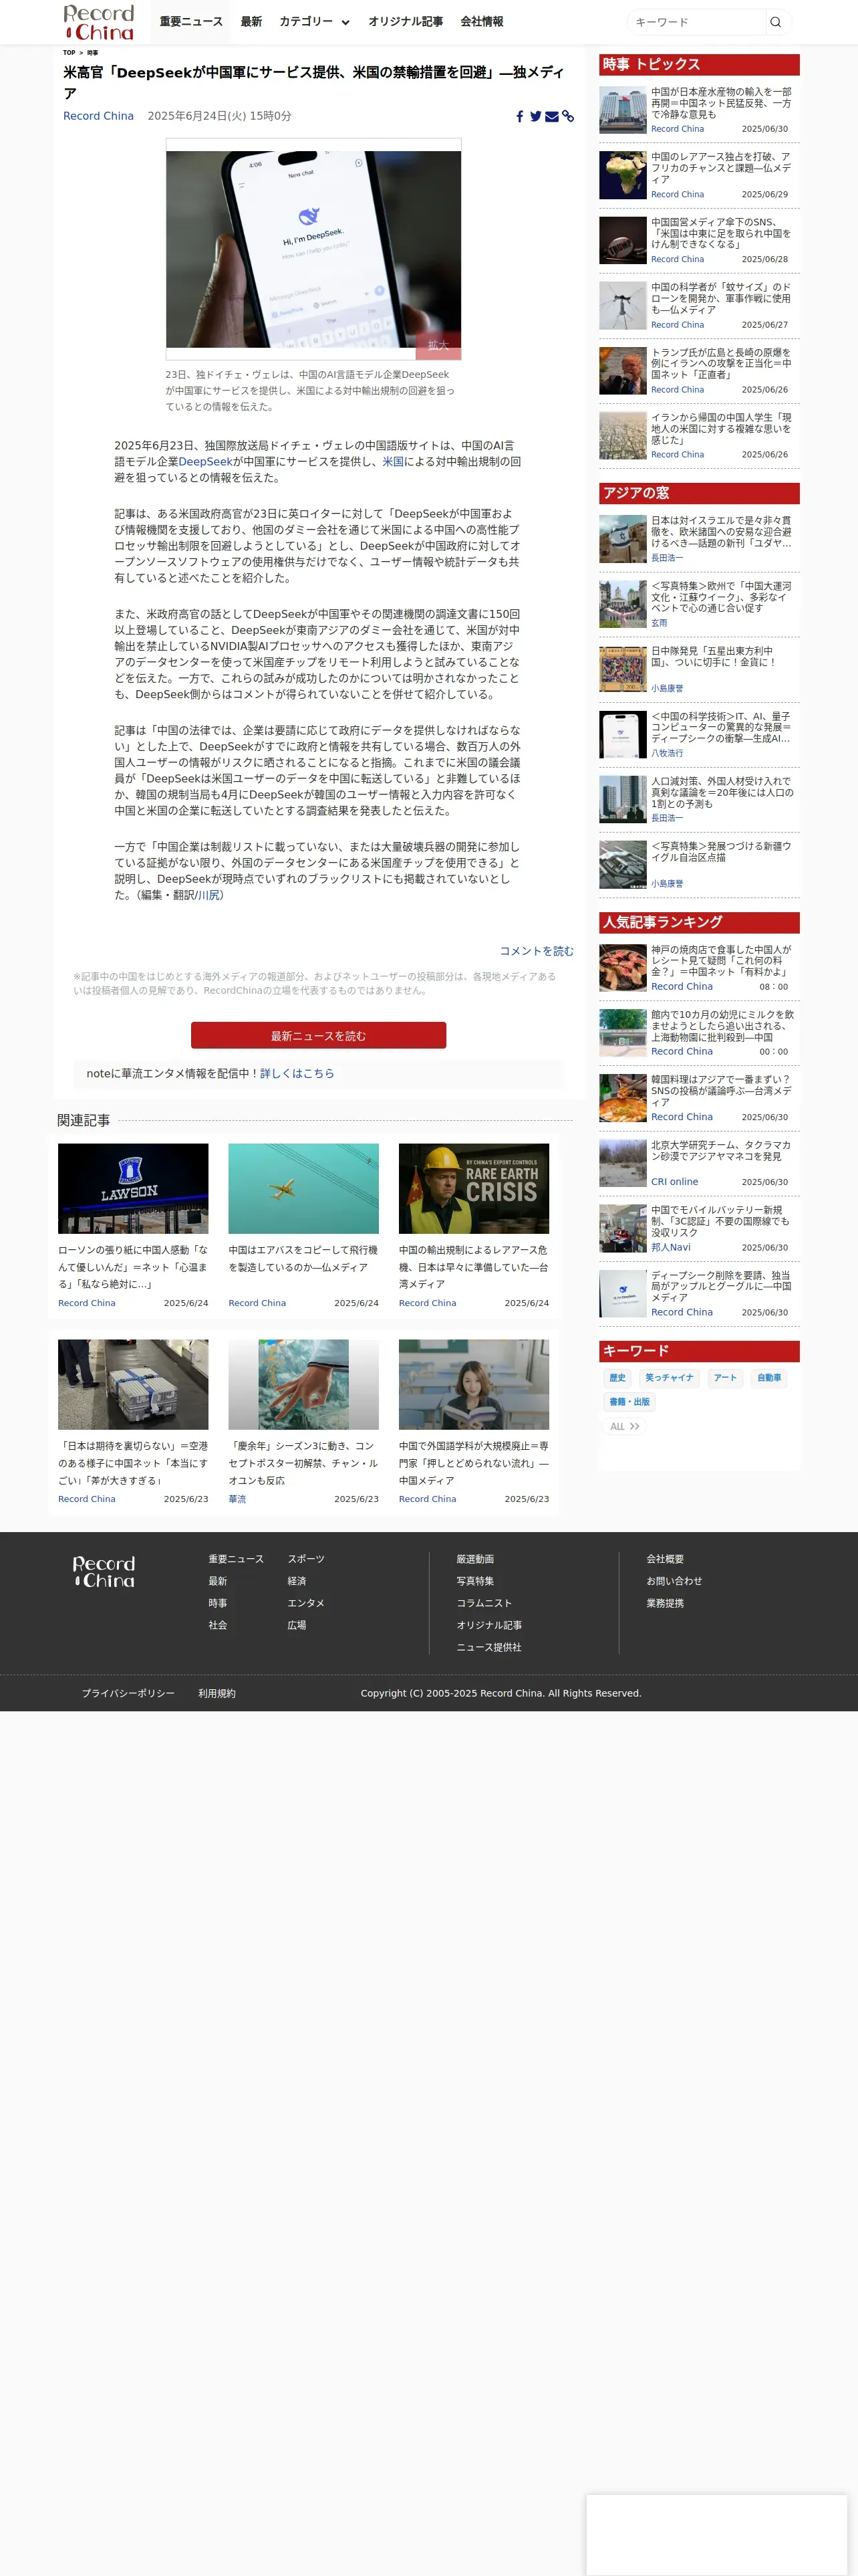The image size is (858, 2576).
Task: Open トランプ氏が広島と長崎 topic headline
Action: (720, 363)
